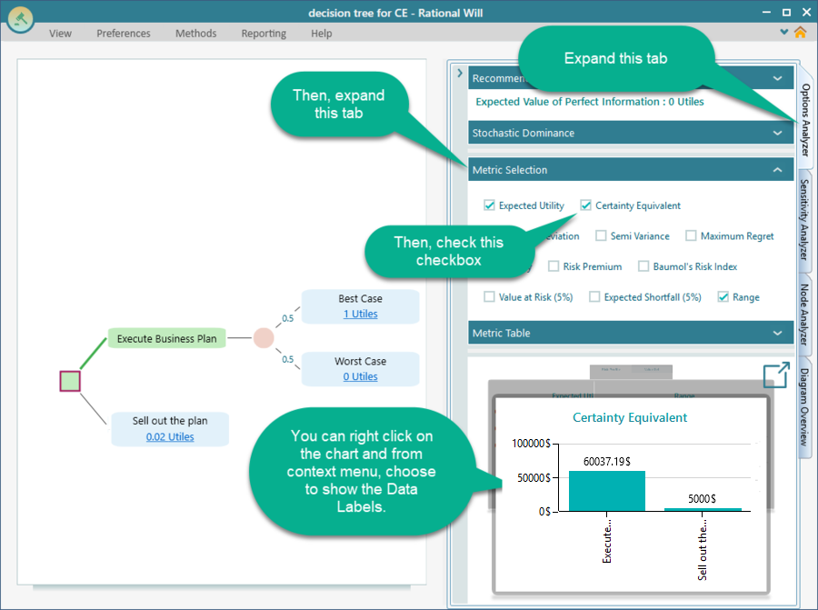The height and width of the screenshot is (610, 818).
Task: Click the chevron icon beside the home icon
Action: click(x=783, y=31)
